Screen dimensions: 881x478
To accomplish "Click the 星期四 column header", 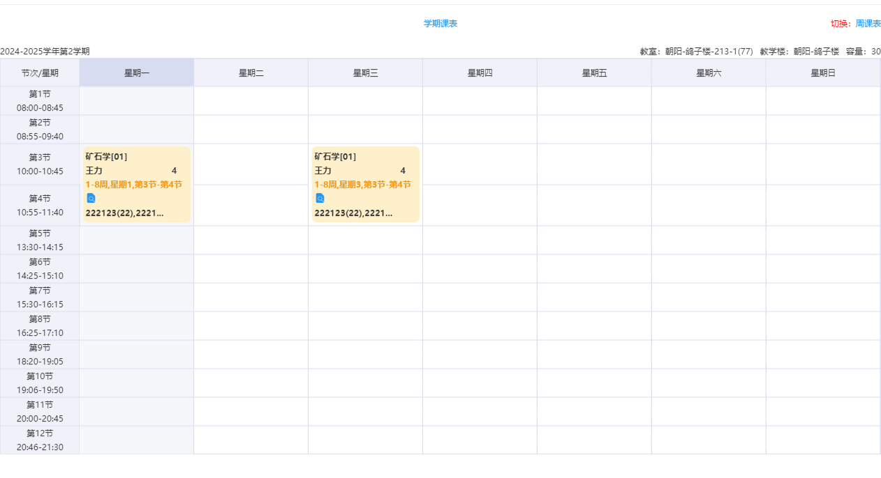I will [x=480, y=73].
